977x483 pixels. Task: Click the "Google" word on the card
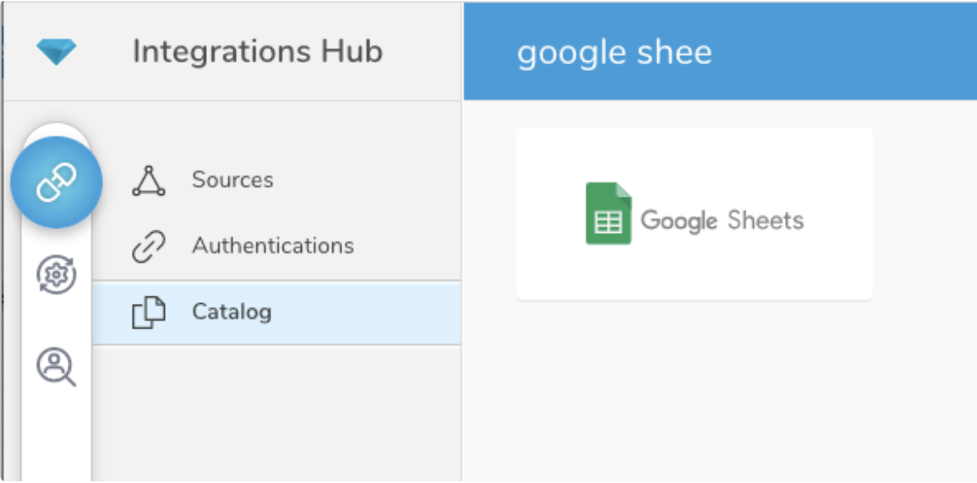coord(679,221)
